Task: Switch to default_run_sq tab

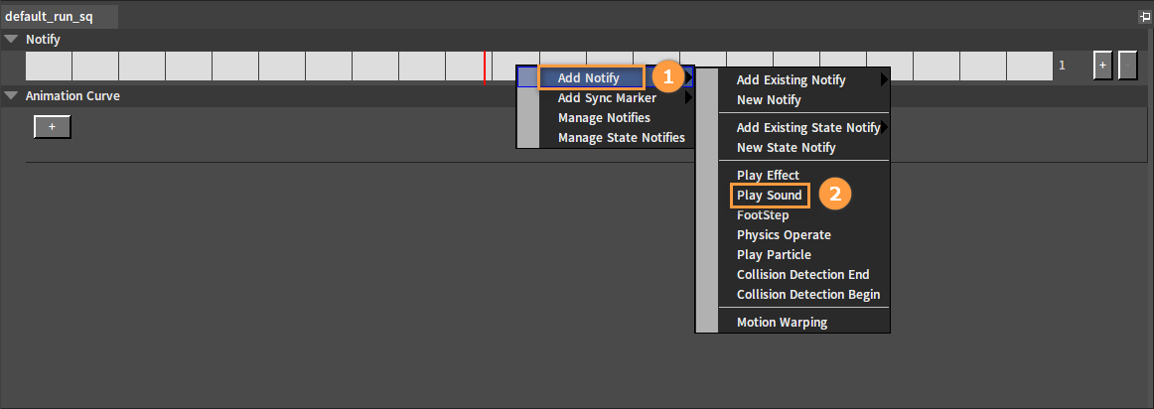Action: tap(50, 17)
